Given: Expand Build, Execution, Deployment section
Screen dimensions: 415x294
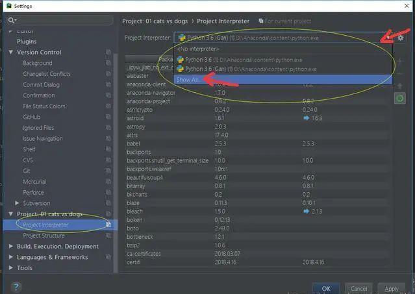Looking at the screenshot, I should 11,246.
